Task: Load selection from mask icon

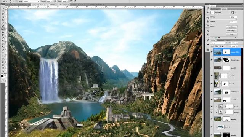Action: 212,37
